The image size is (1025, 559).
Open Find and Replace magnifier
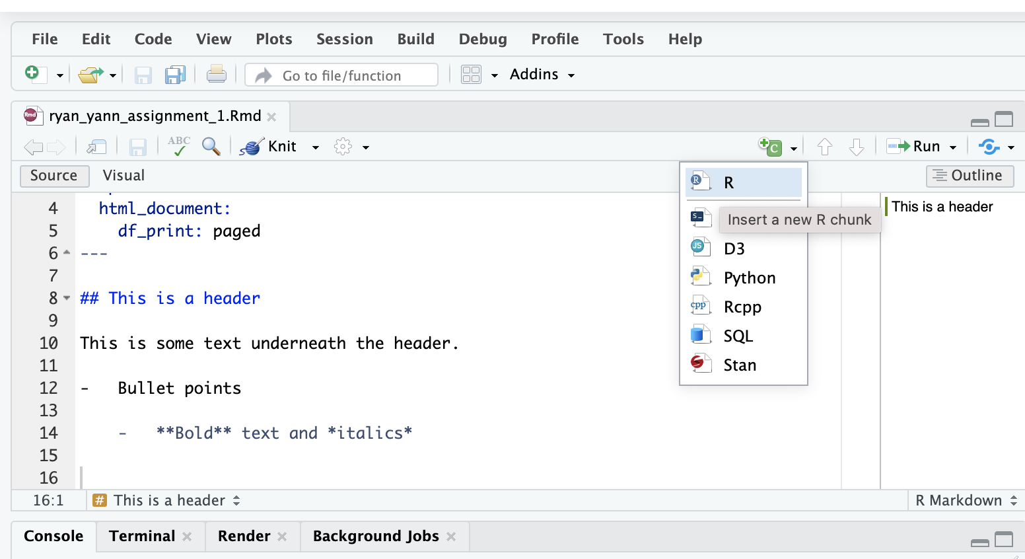pyautogui.click(x=211, y=147)
